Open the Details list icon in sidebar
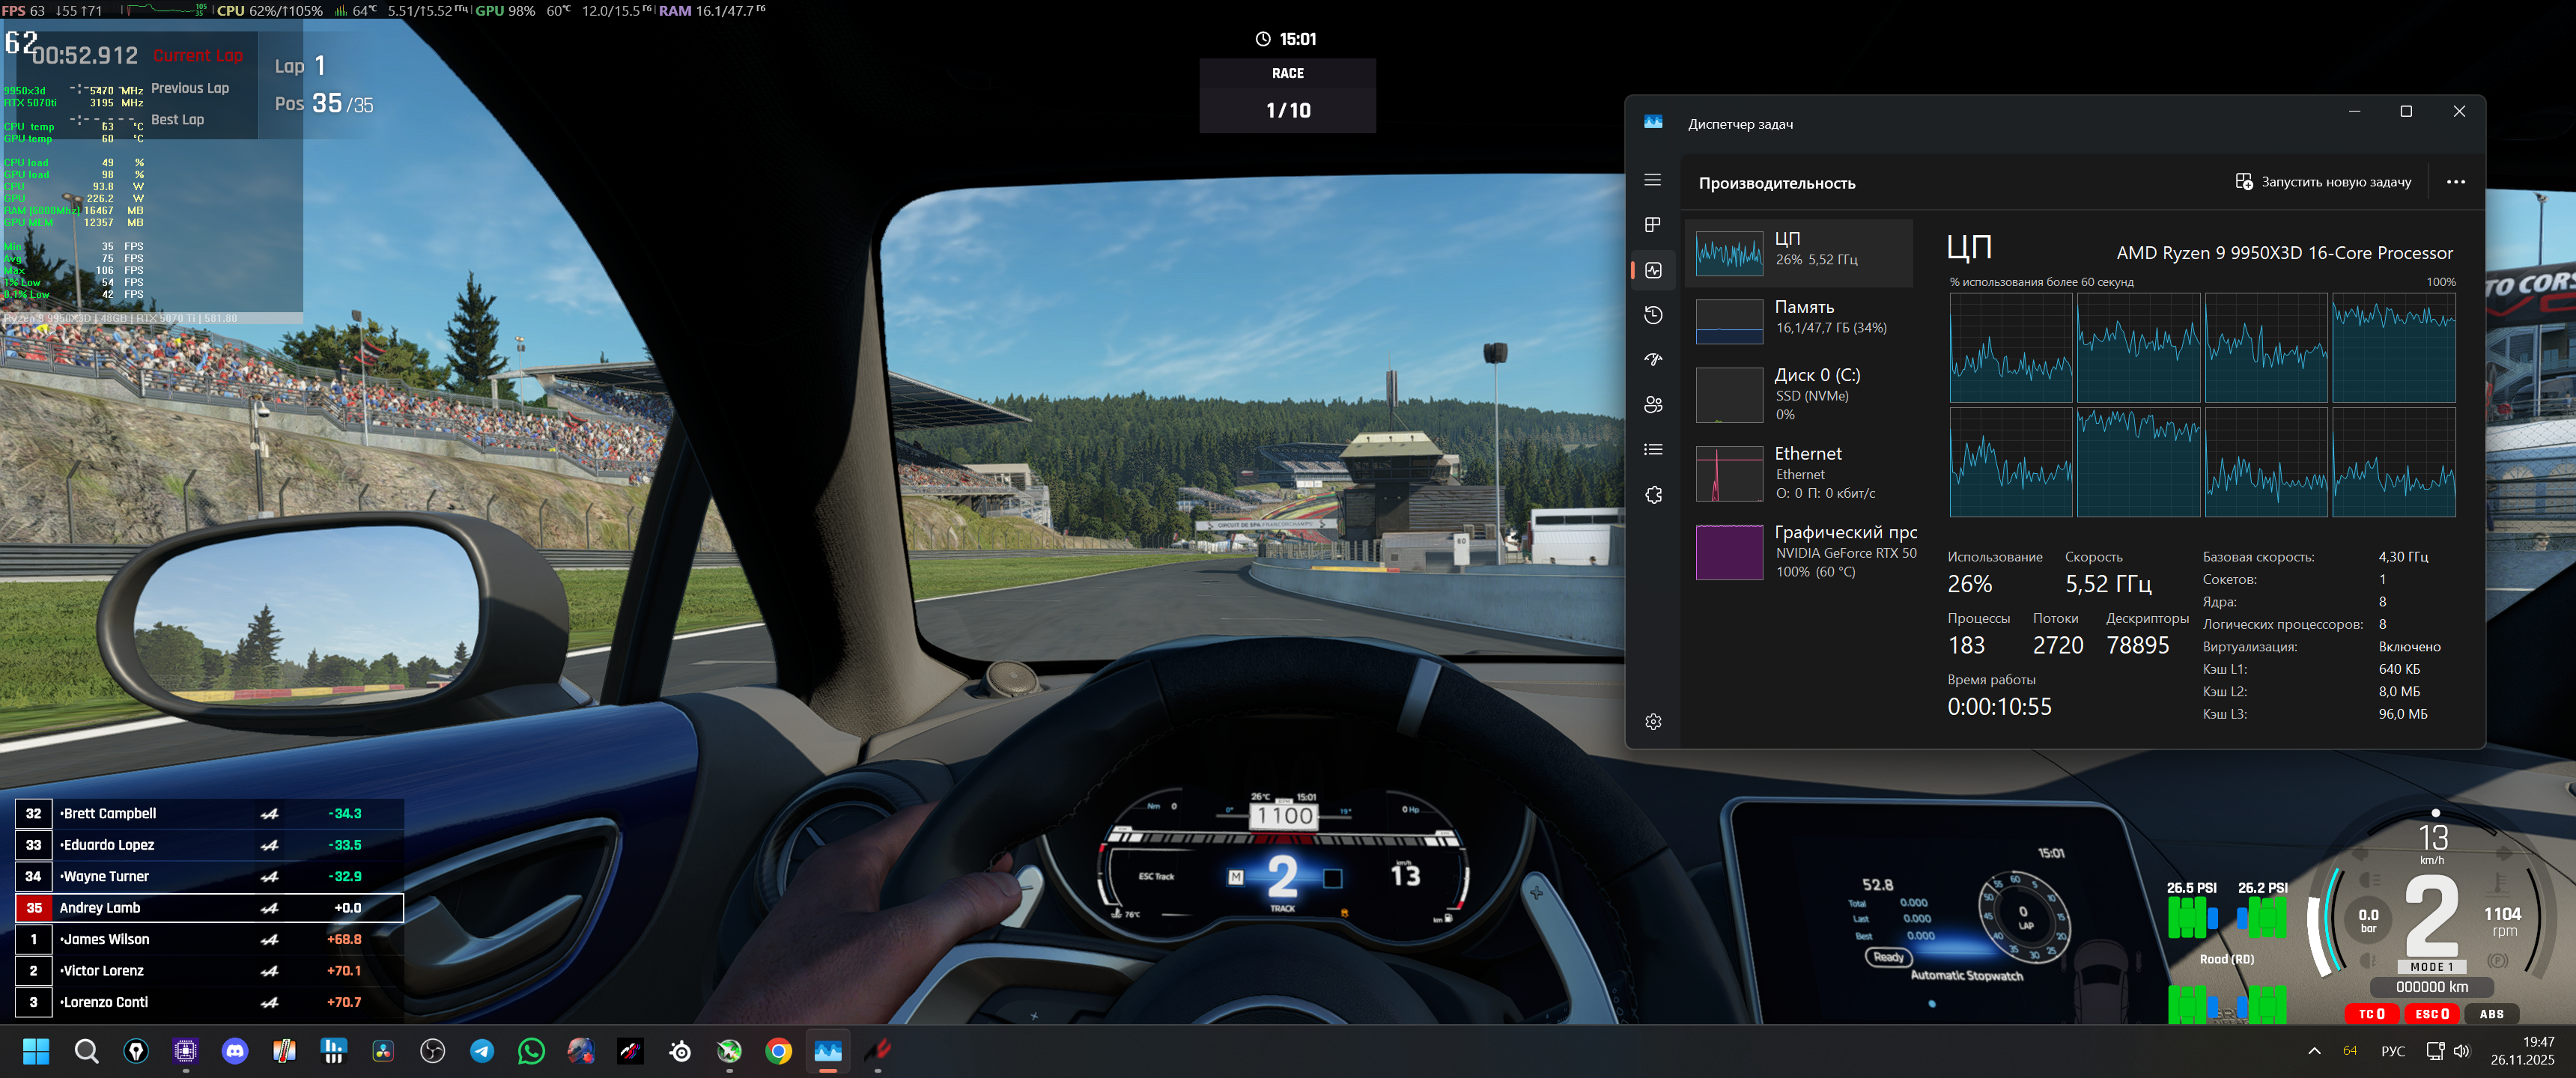 click(x=1652, y=450)
